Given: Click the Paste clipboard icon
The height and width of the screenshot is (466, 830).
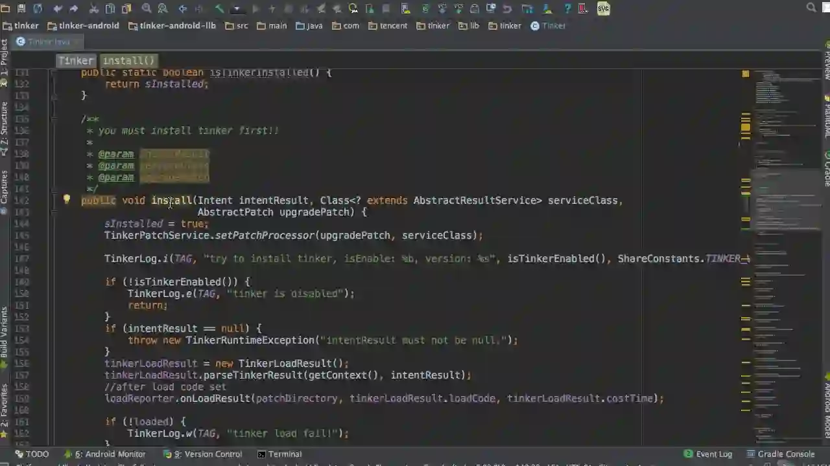Looking at the screenshot, I should coord(126,8).
